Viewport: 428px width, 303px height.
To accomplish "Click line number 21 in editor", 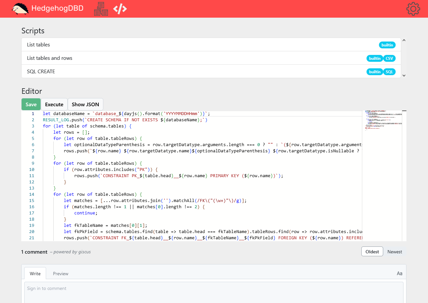I will 32,238.
